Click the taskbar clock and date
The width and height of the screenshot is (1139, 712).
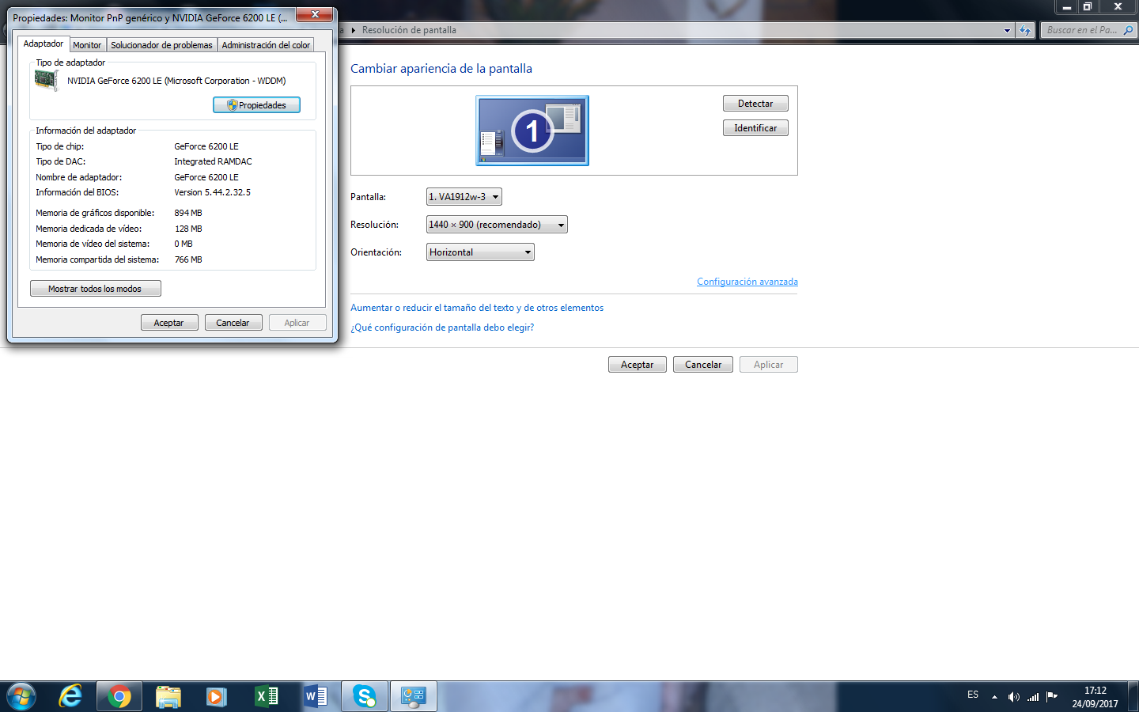tap(1095, 697)
